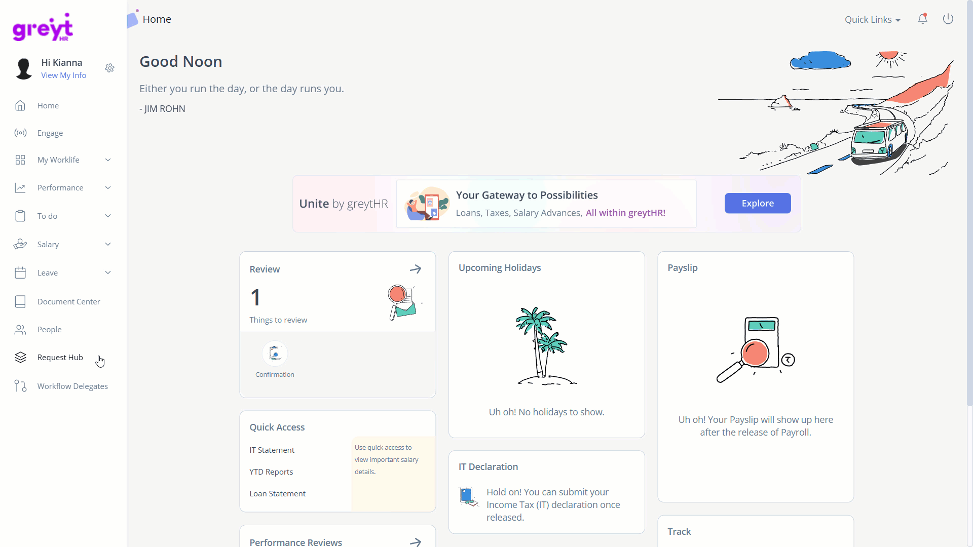Expand the Salary section chevron
Image resolution: width=973 pixels, height=547 pixels.
108,244
